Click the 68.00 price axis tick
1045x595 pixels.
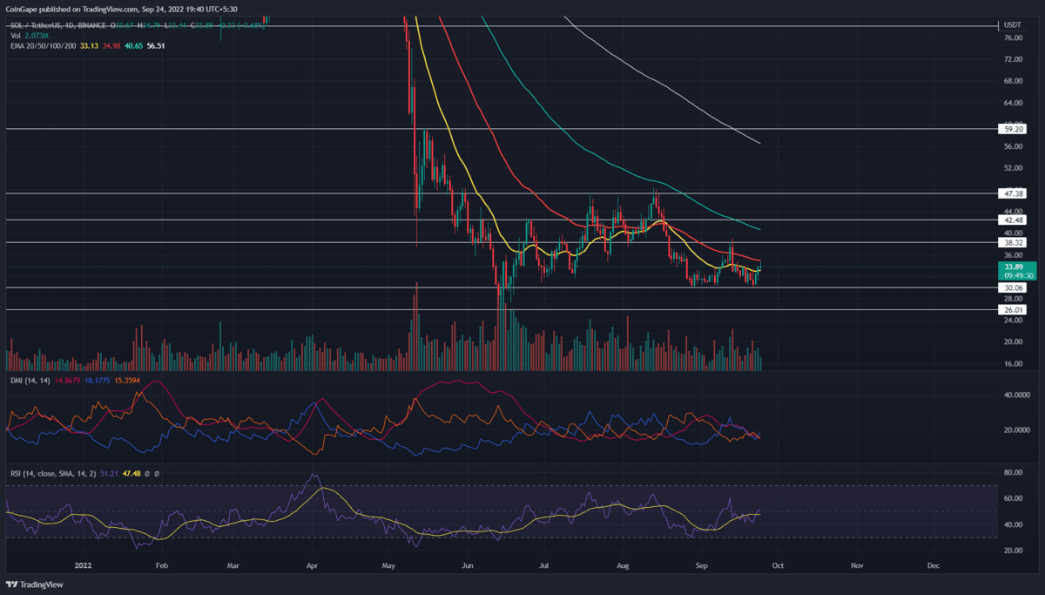point(1012,82)
